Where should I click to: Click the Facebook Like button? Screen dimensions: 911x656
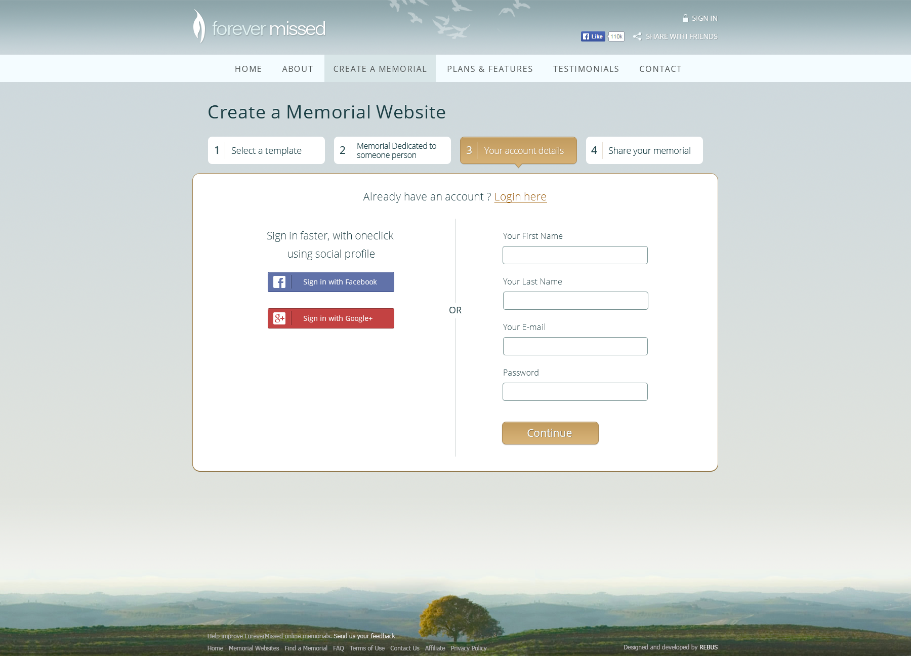tap(593, 36)
